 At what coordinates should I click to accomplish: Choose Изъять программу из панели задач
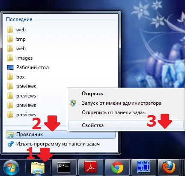(x=61, y=144)
